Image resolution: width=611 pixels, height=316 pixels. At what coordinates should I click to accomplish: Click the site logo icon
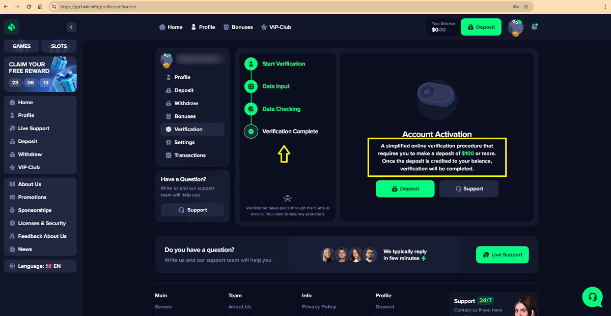(x=11, y=27)
